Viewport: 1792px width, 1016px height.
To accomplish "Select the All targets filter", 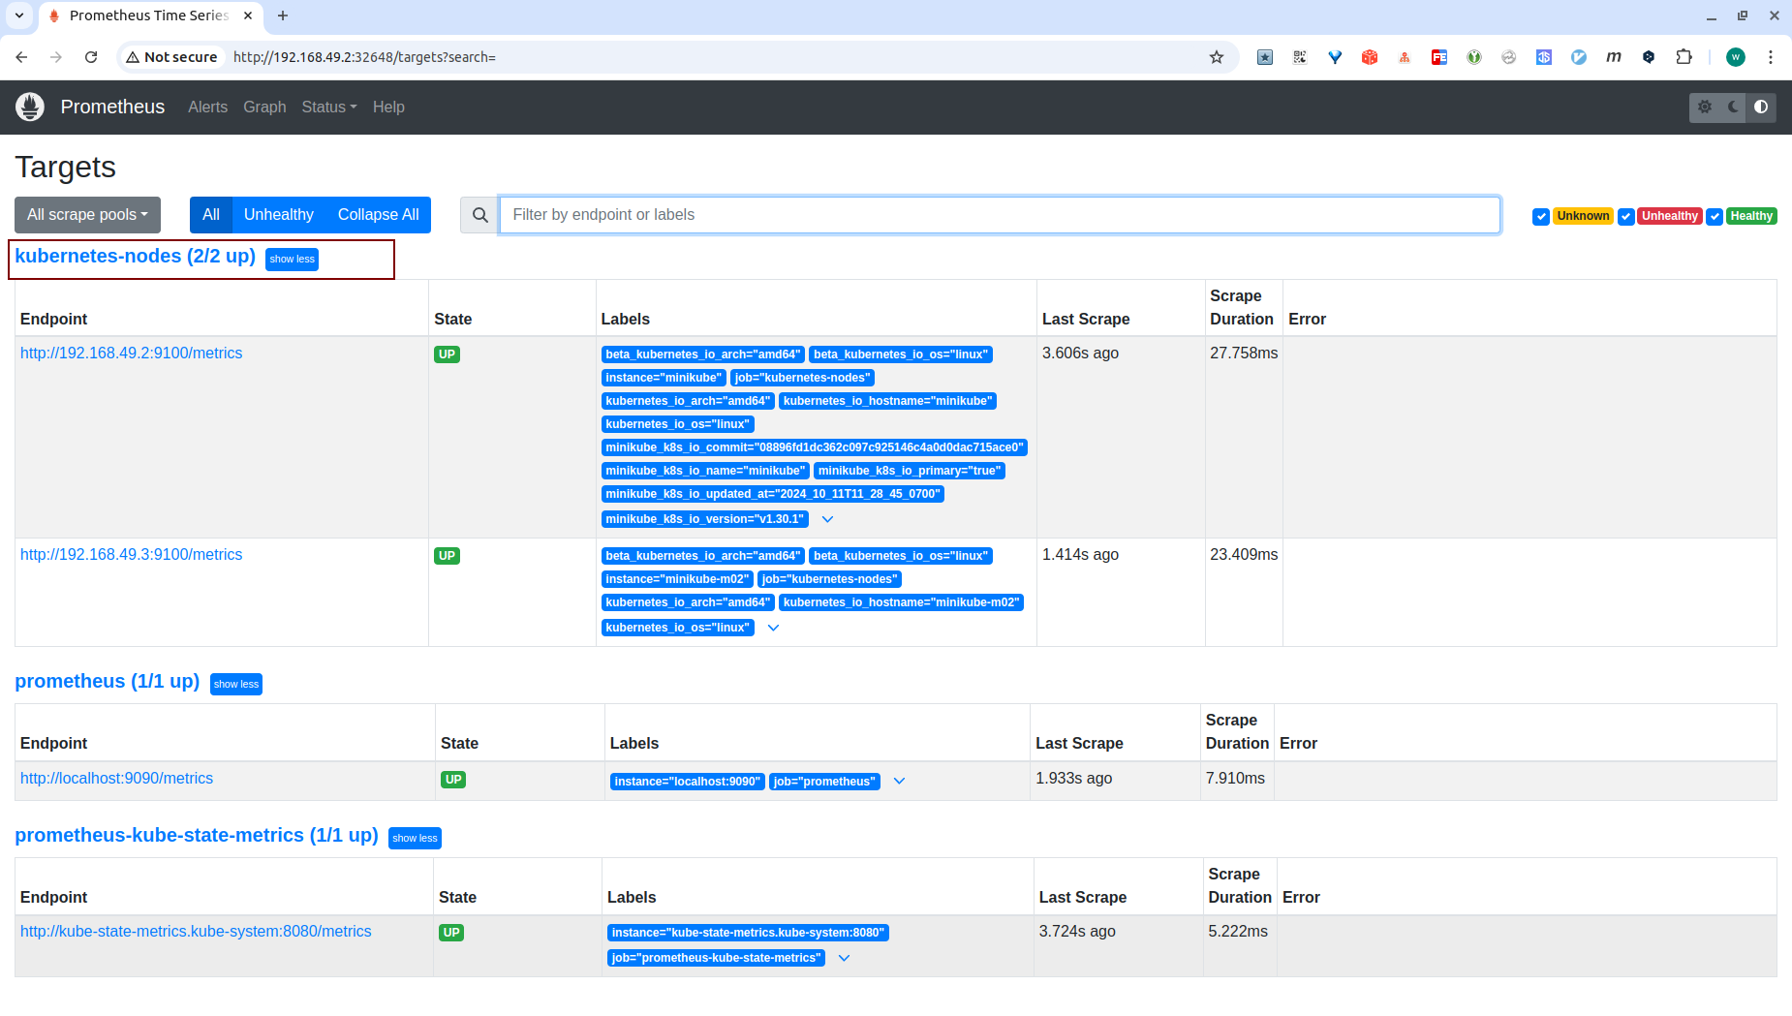I will tap(211, 215).
